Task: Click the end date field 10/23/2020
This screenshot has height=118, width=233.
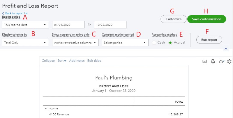Action: [x=110, y=25]
